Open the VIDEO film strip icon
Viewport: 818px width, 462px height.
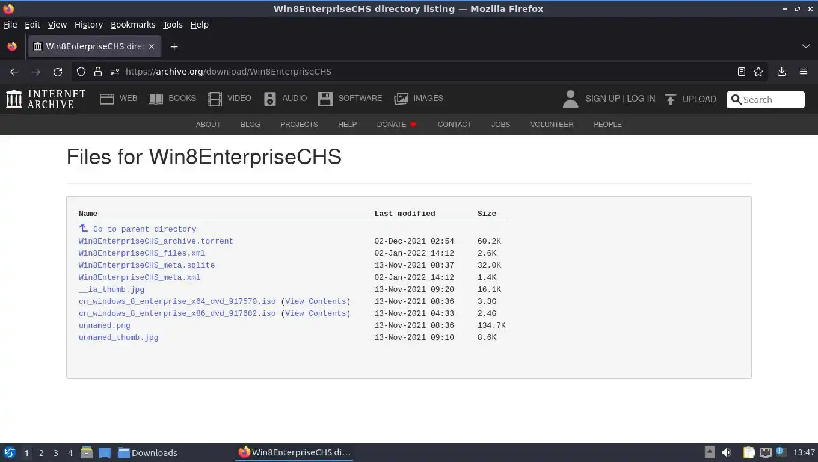[x=215, y=99]
